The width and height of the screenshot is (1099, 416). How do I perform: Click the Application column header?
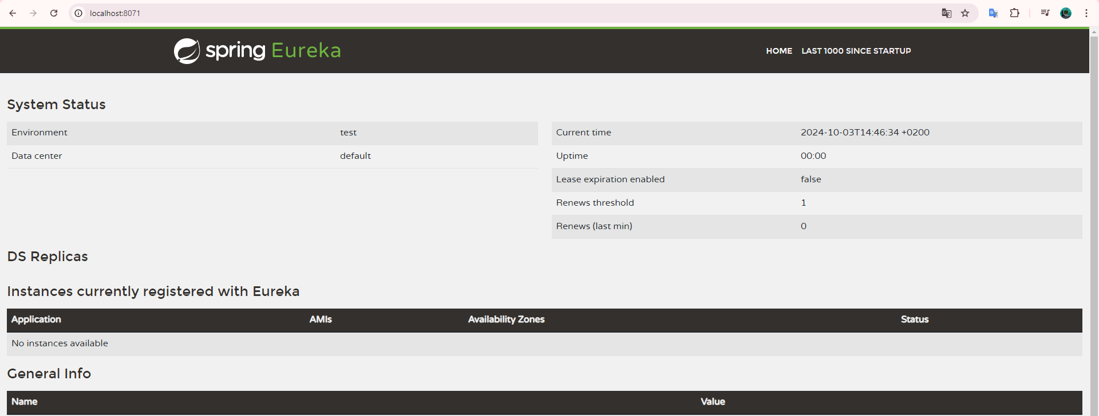[x=36, y=319]
